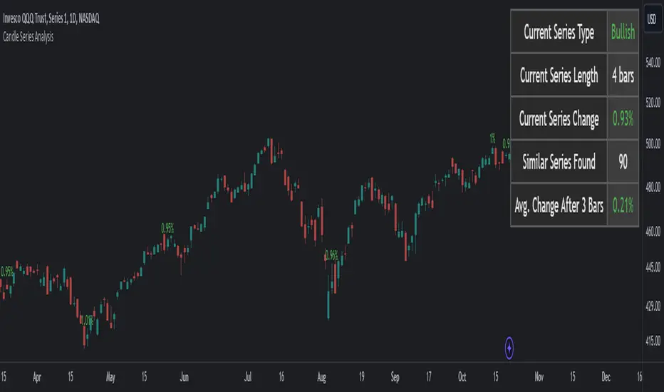The width and height of the screenshot is (664, 392).
Task: Click the 0.93% series change value
Action: point(623,119)
